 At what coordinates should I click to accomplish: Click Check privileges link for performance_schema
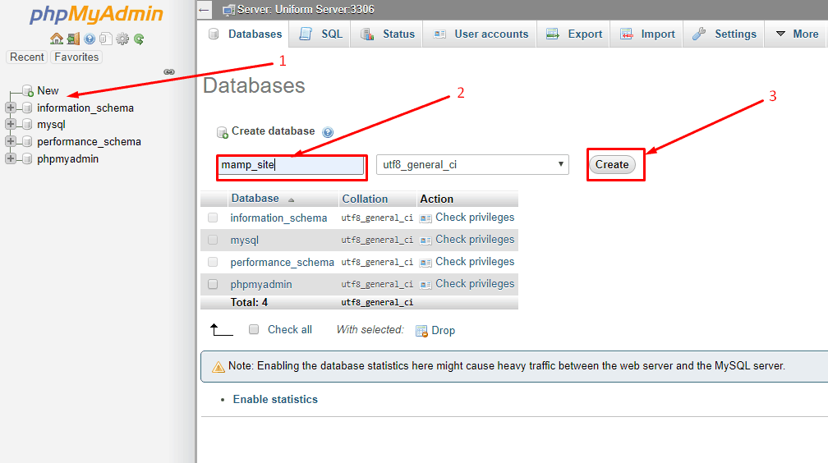(475, 262)
